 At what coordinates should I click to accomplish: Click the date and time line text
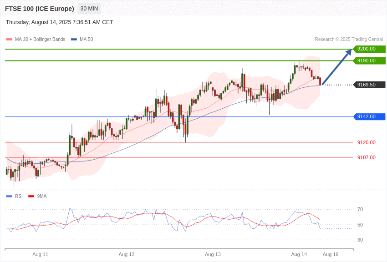coord(60,22)
